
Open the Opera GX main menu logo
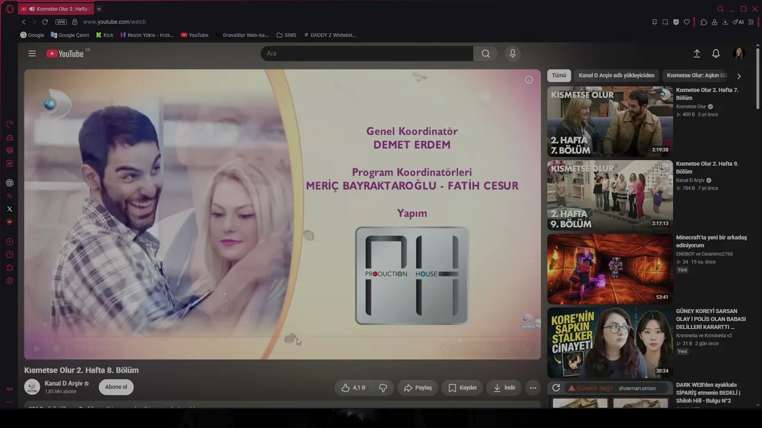click(10, 9)
